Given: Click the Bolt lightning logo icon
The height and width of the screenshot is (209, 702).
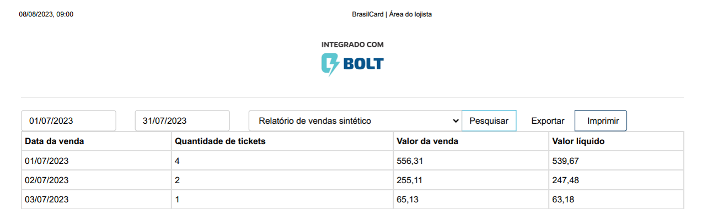Looking at the screenshot, I should [330, 64].
